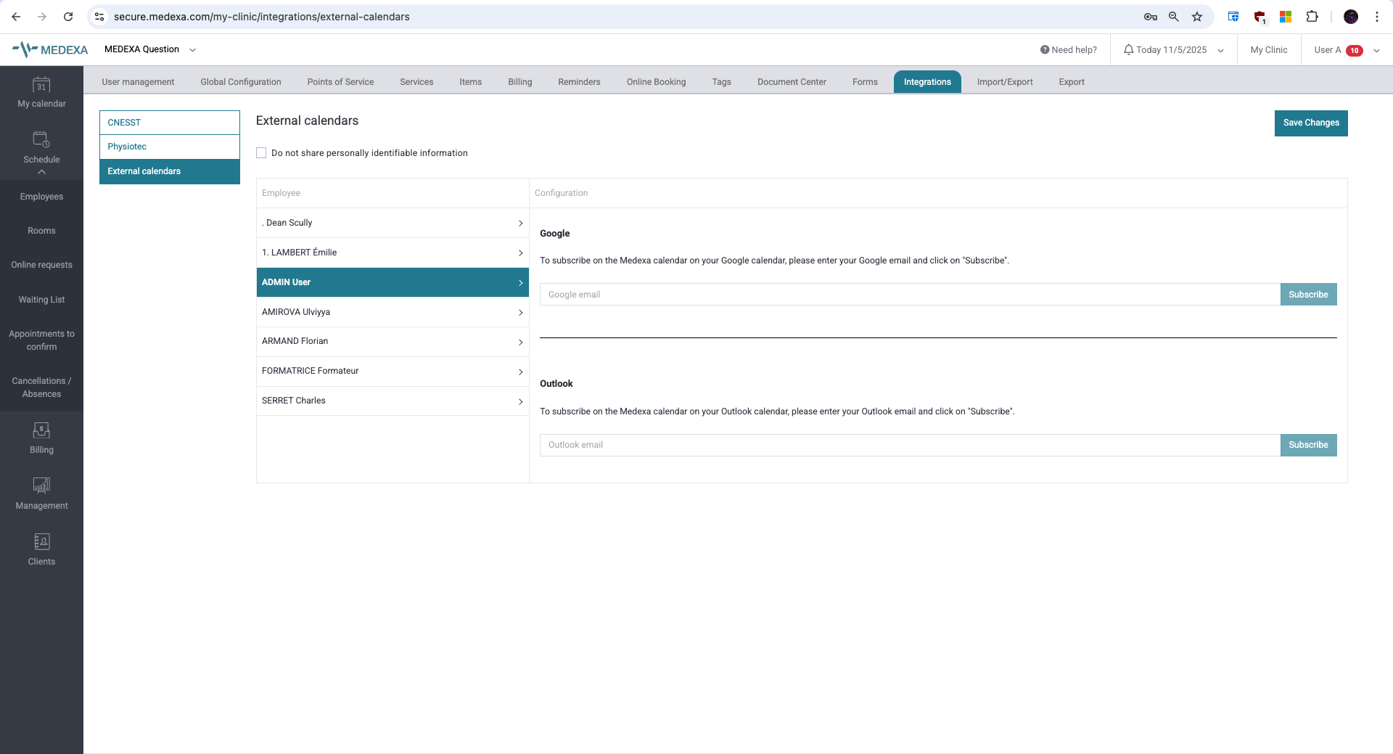The image size is (1393, 754).
Task: Expand the SERRET Charles row chevron
Action: point(521,402)
